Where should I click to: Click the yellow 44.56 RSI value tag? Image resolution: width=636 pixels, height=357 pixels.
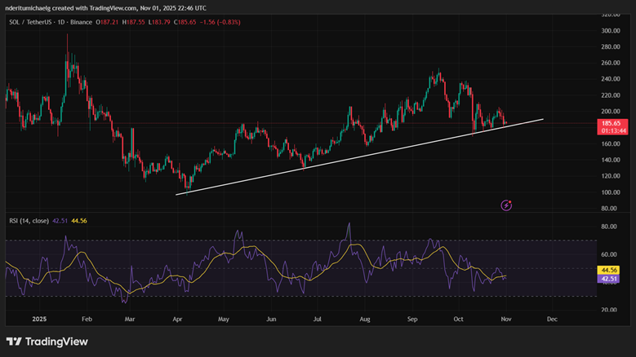608,270
